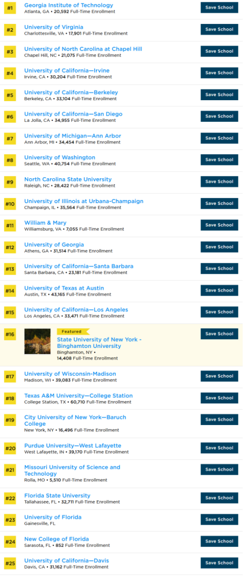Click the #9 ranking badge
The width and height of the screenshot is (245, 578).
click(10, 182)
